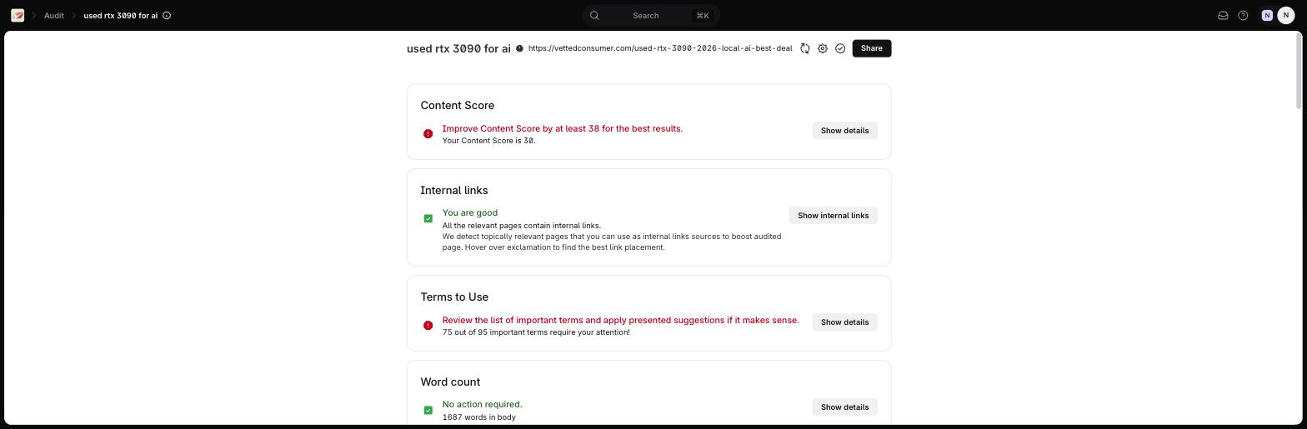Show details for Content Score
1307x429 pixels.
[844, 131]
